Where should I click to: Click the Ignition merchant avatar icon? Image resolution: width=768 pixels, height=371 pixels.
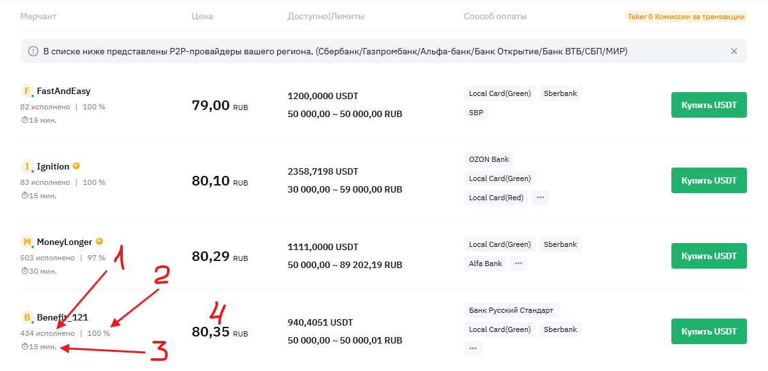27,166
